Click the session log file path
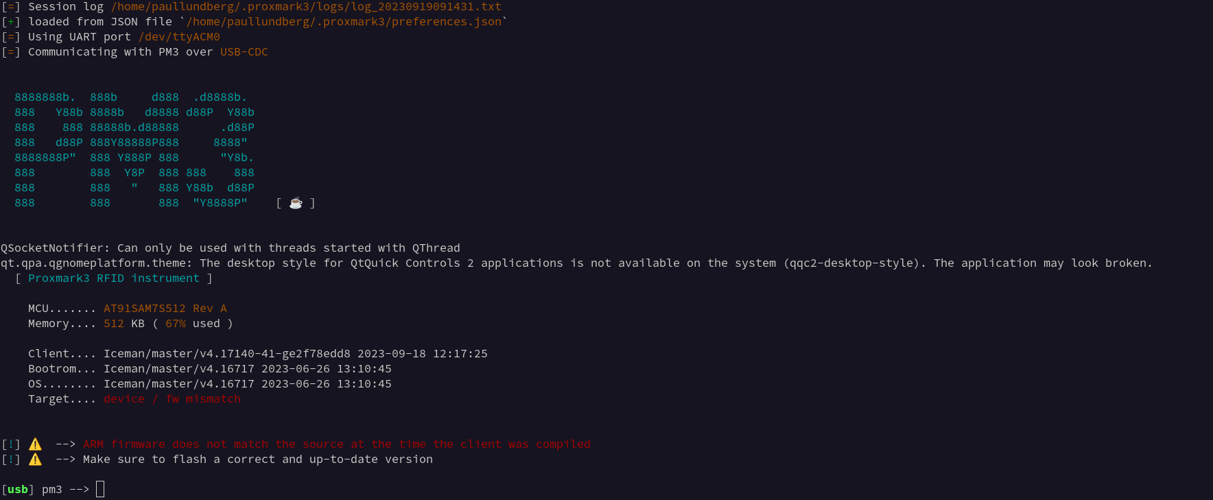The image size is (1213, 500). 306,7
